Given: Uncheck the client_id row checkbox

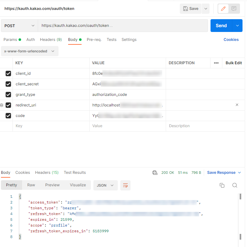Looking at the screenshot, I should [8, 73].
